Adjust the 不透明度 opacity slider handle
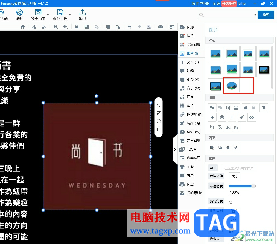277x244 pixels. pyautogui.click(x=253, y=186)
